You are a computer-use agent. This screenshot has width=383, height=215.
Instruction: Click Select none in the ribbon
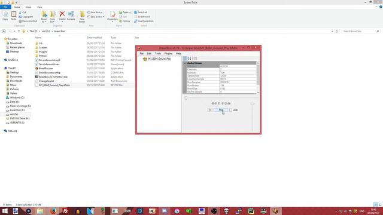[x=142, y=17]
